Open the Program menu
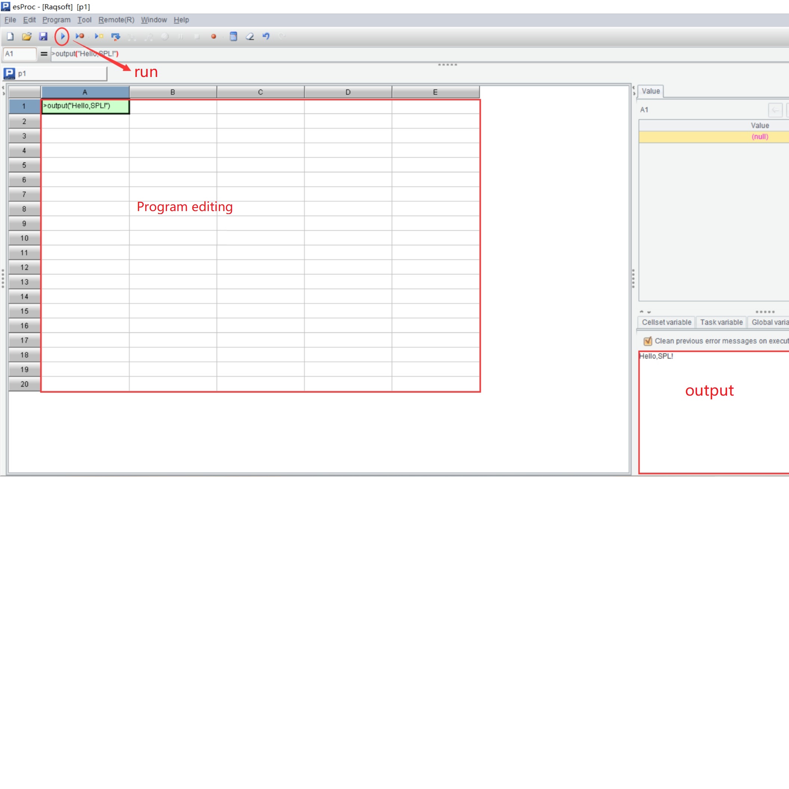Viewport: 789px width, 789px height. (x=56, y=19)
